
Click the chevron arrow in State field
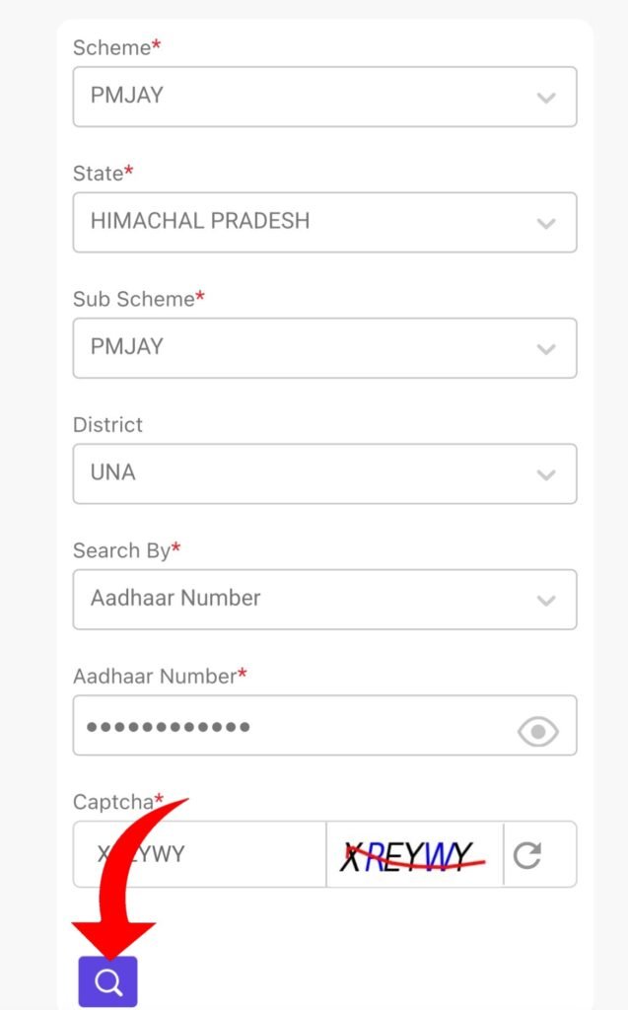point(545,223)
